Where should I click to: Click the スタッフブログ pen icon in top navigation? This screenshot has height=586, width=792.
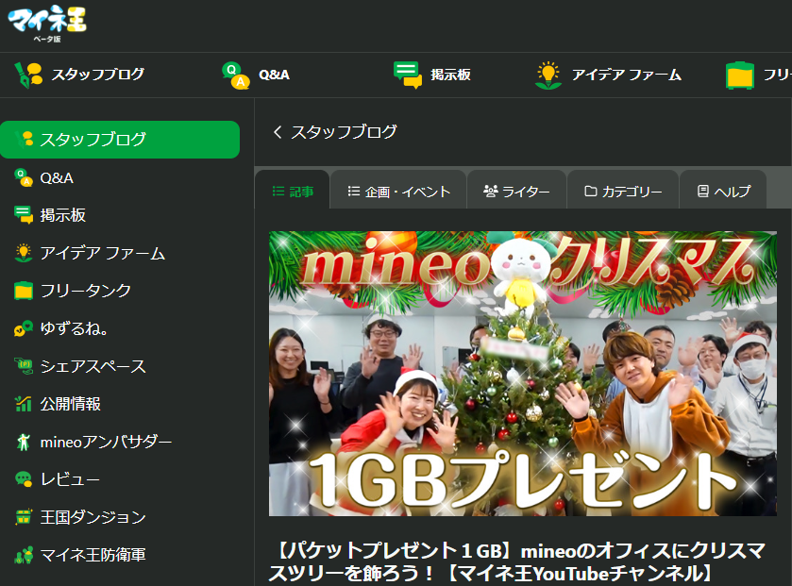28,75
